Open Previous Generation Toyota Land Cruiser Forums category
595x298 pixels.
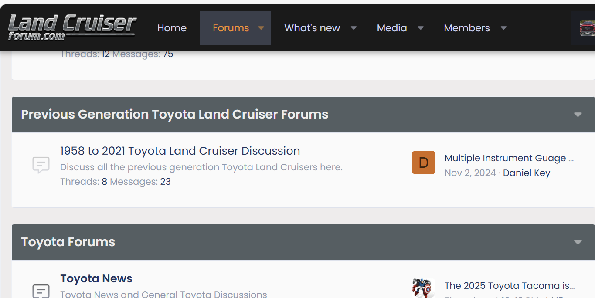(x=175, y=114)
